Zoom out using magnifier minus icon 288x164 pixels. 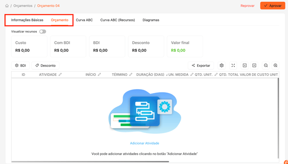[266, 66]
